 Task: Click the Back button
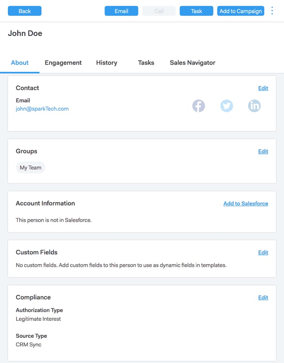tap(25, 11)
